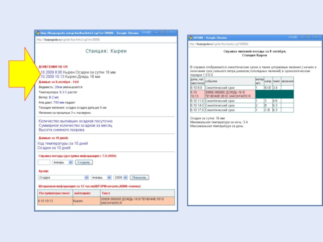Click the 8.10 17:0 time cell

[197, 110]
